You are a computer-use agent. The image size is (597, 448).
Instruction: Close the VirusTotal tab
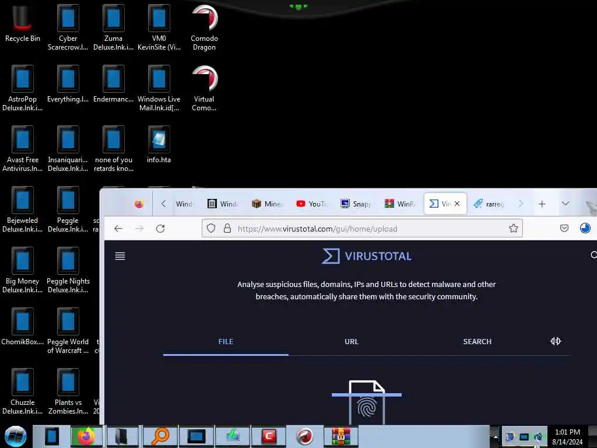[x=457, y=204]
